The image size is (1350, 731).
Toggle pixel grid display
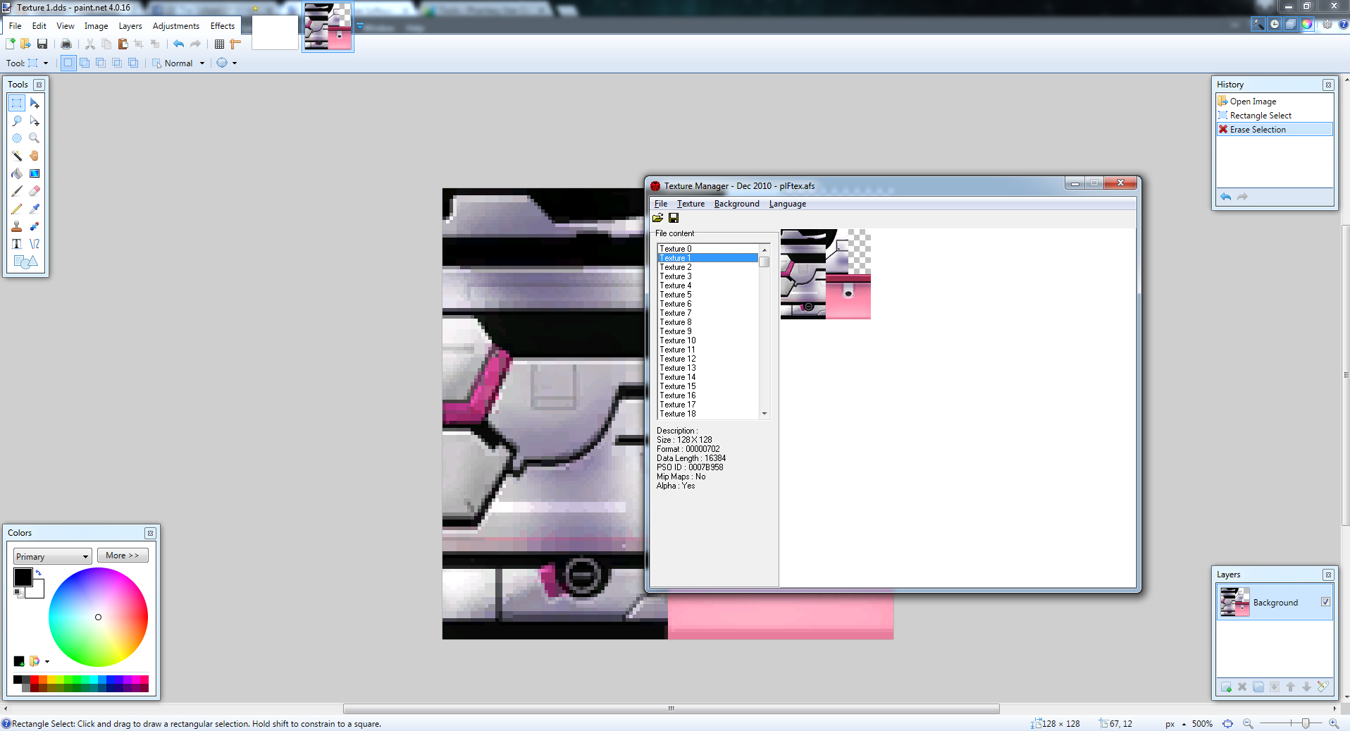pos(219,44)
